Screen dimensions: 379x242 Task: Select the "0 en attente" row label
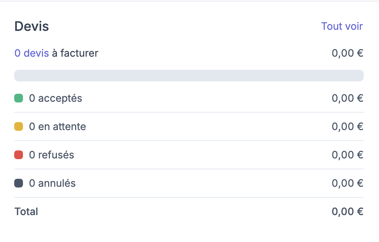coord(58,126)
